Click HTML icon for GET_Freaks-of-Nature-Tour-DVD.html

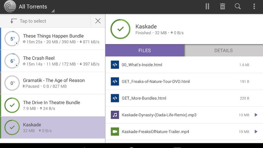115,81
